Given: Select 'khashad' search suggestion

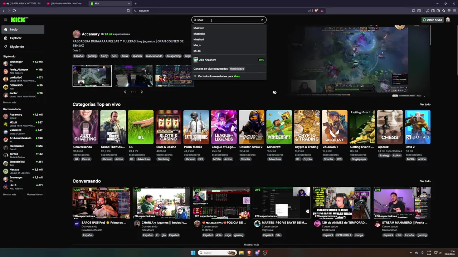Looking at the screenshot, I should [x=229, y=39].
